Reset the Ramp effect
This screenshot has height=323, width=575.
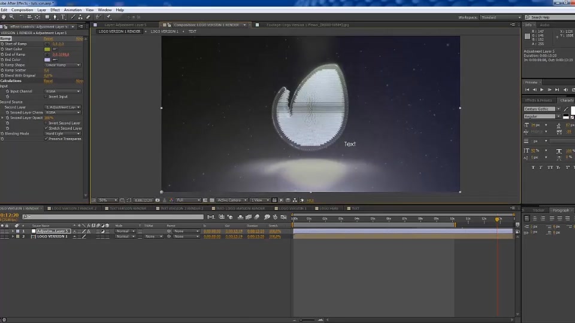[48, 38]
